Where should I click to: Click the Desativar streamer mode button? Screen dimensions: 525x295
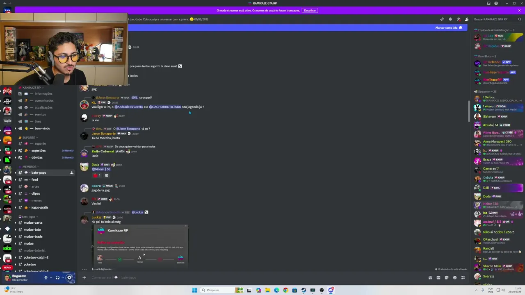coord(310,10)
